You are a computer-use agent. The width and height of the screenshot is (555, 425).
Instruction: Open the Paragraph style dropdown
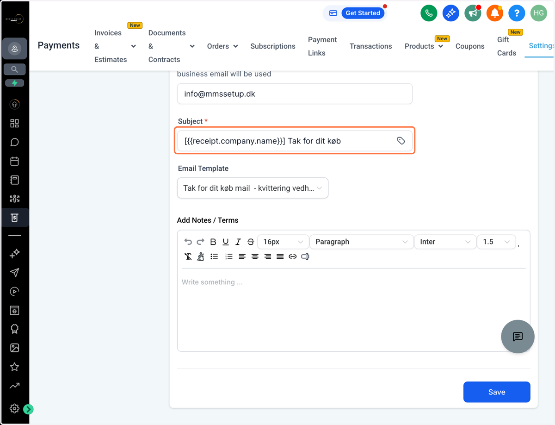pos(361,242)
